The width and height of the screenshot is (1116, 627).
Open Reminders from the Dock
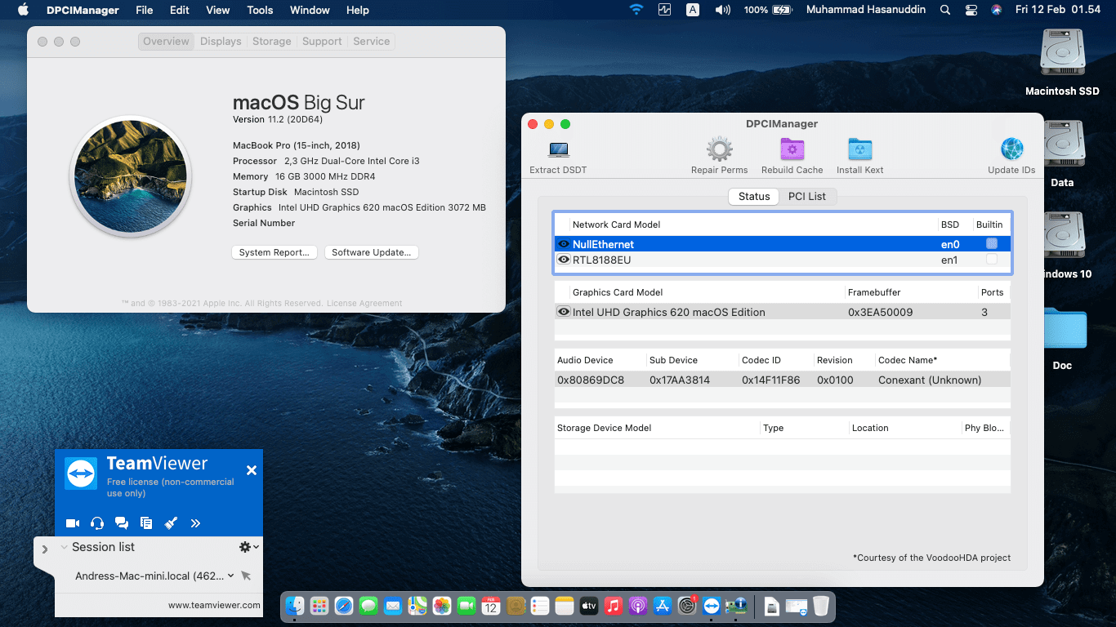click(x=540, y=606)
